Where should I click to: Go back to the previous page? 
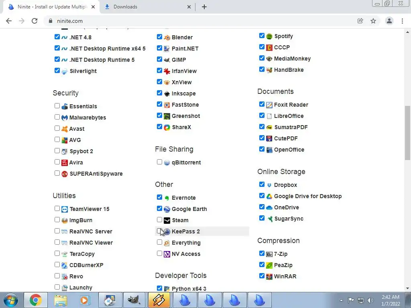(x=9, y=21)
